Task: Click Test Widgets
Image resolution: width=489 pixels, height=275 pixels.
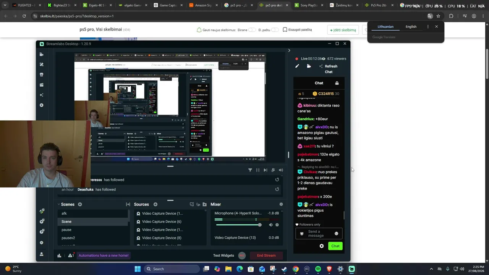Action: (x=223, y=256)
